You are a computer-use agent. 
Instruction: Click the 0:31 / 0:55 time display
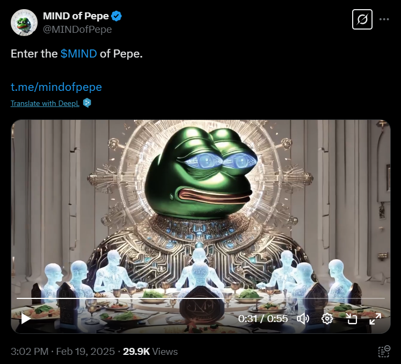pyautogui.click(x=263, y=319)
